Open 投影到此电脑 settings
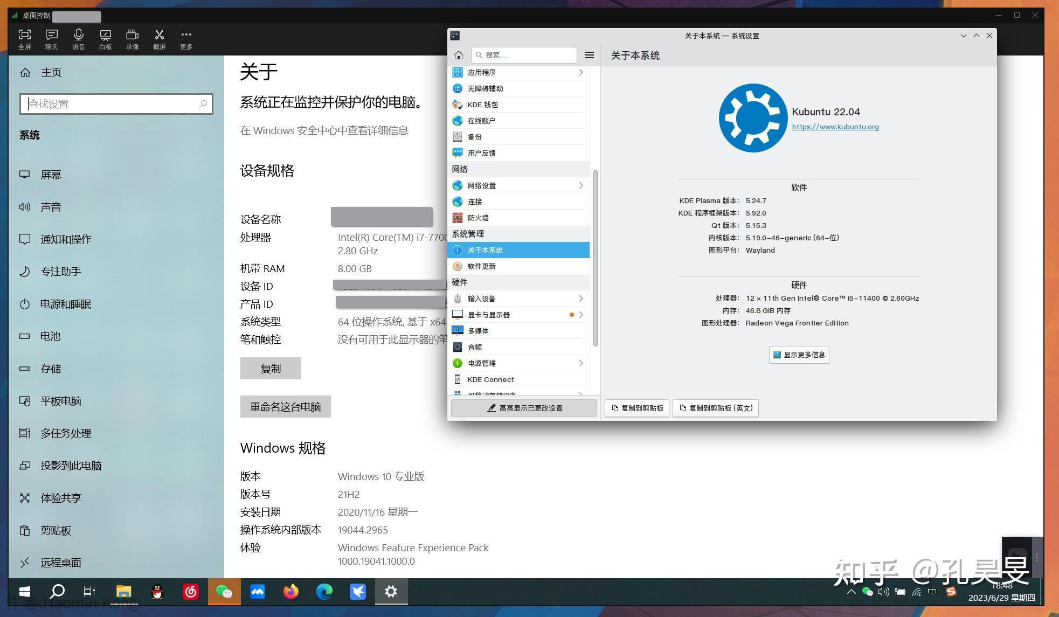1059x617 pixels. pyautogui.click(x=116, y=466)
